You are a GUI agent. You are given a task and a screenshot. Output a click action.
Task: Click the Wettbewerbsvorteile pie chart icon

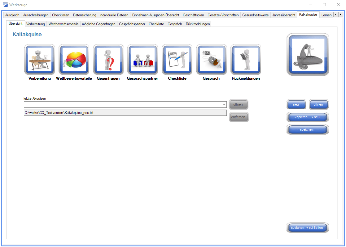point(74,59)
